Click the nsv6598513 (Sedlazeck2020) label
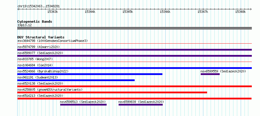This screenshot has width=260, height=116. click(x=83, y=102)
